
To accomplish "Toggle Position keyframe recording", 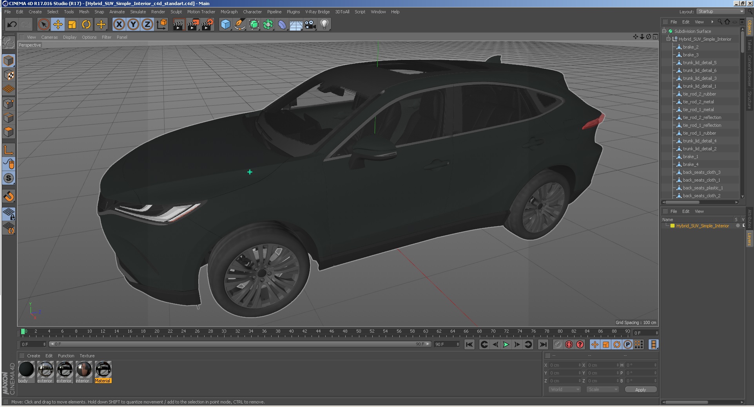I will [595, 344].
